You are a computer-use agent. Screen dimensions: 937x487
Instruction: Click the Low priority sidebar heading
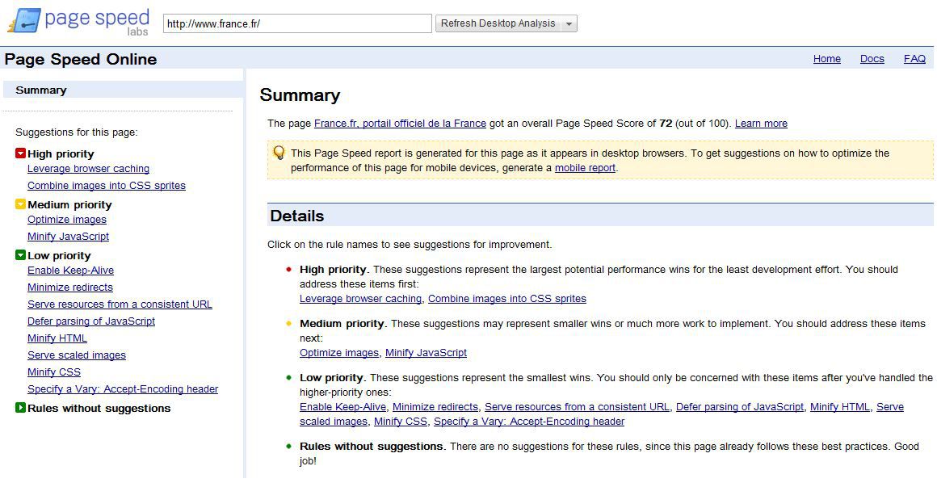coord(59,255)
